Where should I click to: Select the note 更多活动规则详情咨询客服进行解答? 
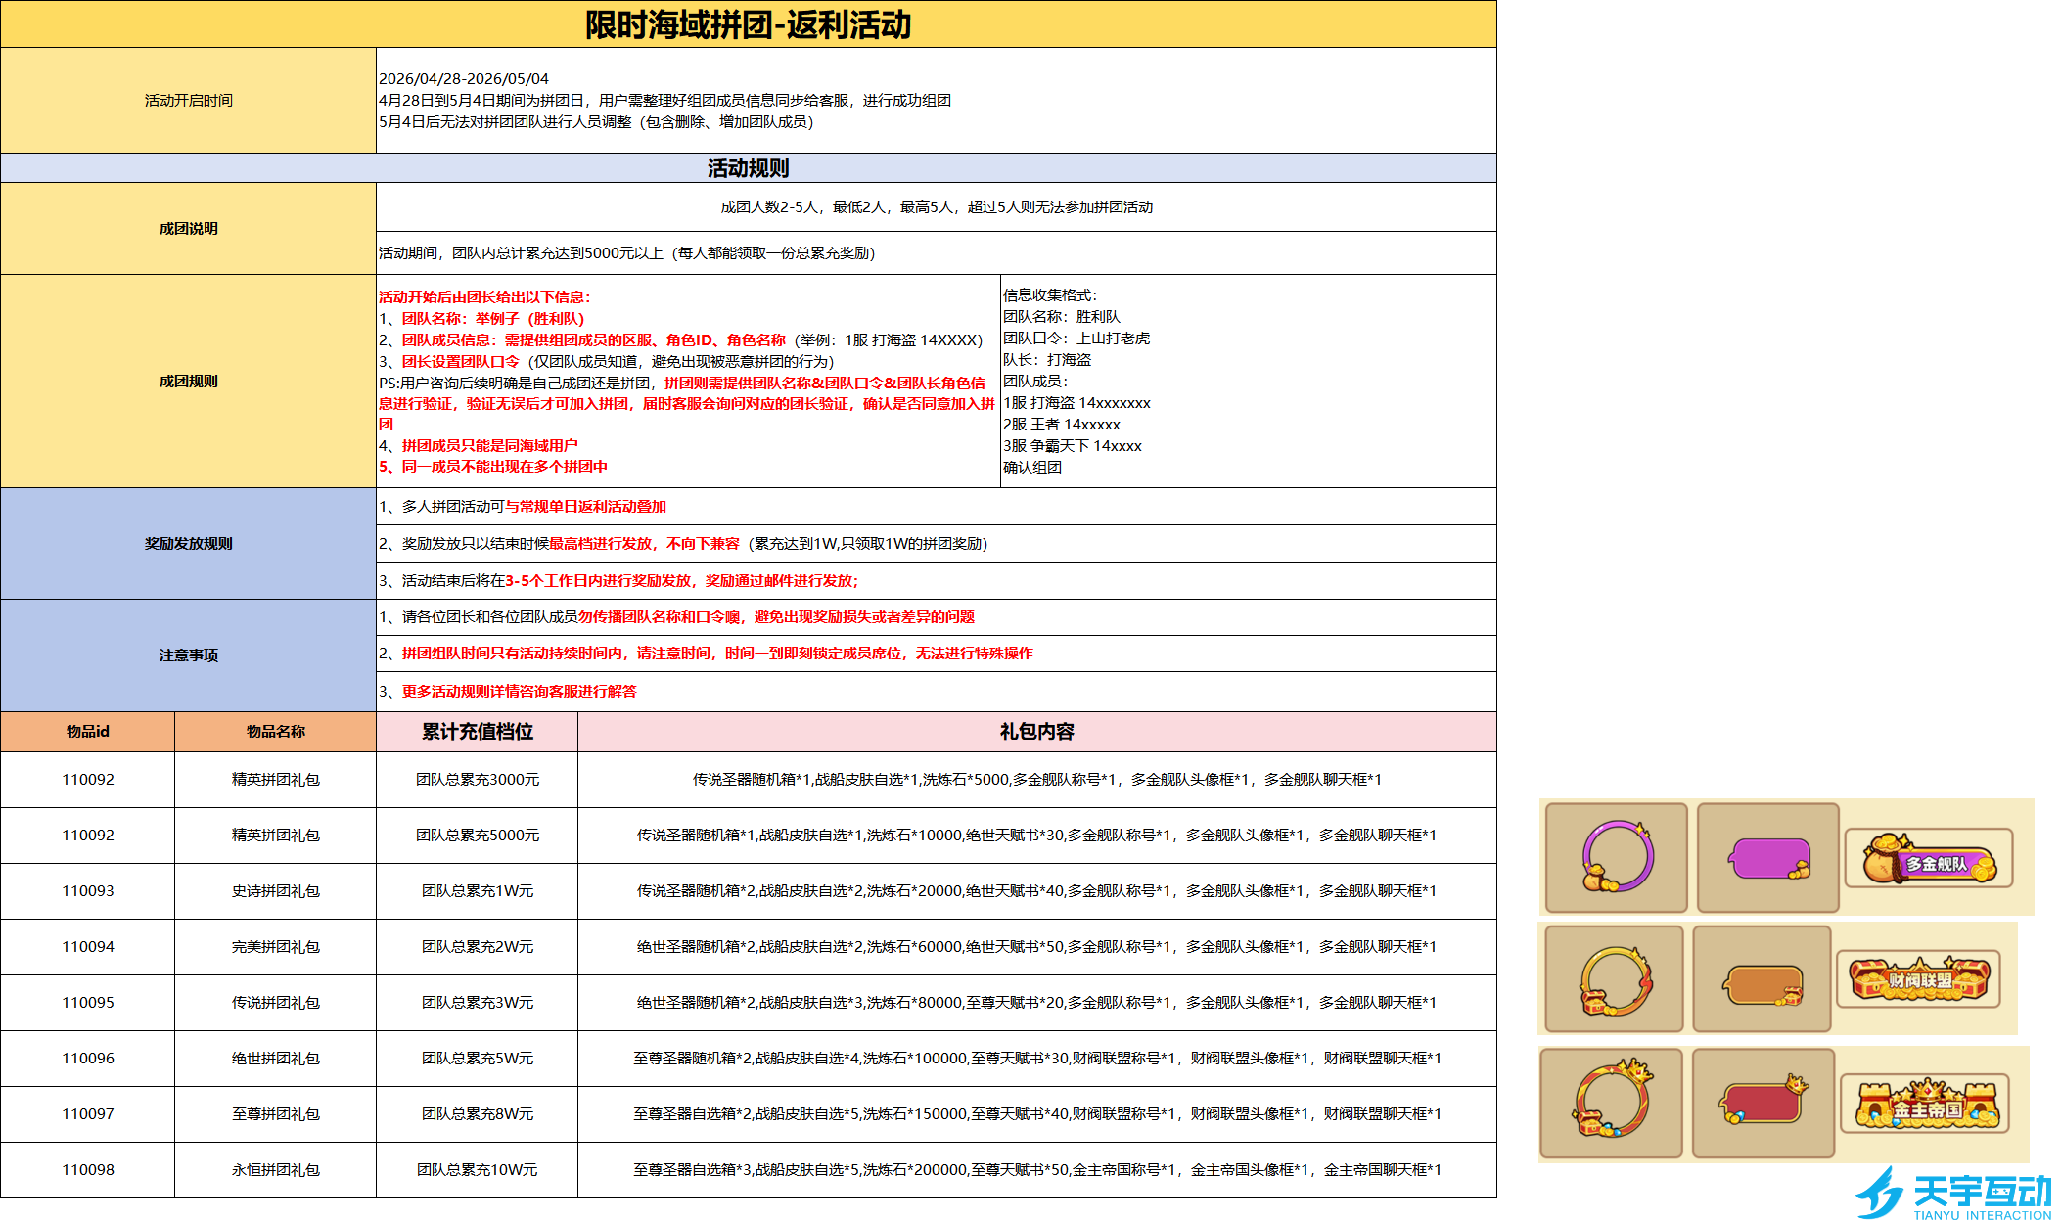(508, 692)
